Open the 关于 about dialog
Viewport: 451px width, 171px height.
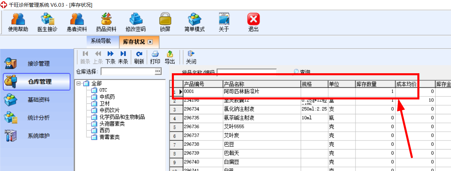[x=224, y=23]
